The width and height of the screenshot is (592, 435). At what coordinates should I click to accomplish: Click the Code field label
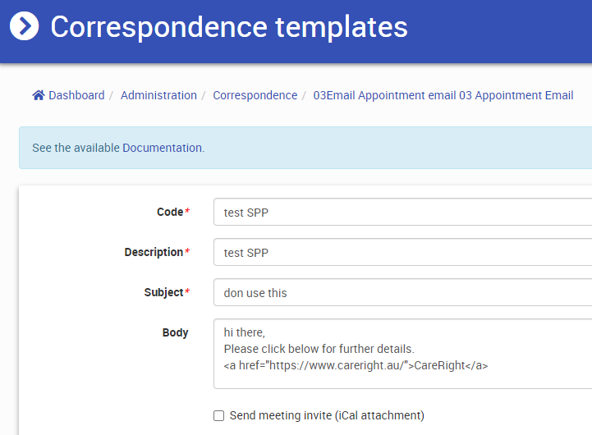coord(170,212)
